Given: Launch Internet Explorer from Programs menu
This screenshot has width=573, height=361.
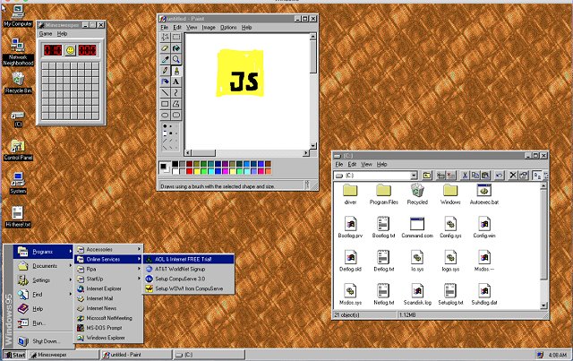Looking at the screenshot, I should (x=109, y=289).
